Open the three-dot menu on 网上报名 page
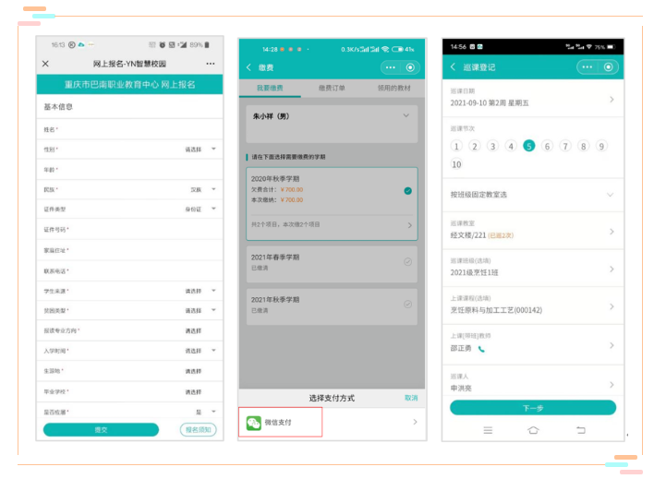654x479 pixels. [211, 64]
